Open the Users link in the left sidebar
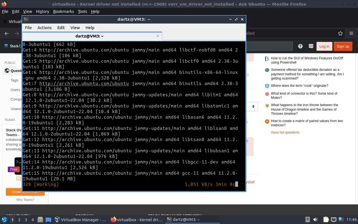 [15, 90]
